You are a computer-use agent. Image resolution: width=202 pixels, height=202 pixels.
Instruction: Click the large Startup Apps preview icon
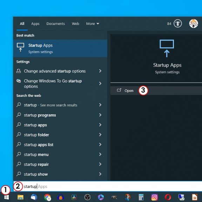tap(167, 48)
